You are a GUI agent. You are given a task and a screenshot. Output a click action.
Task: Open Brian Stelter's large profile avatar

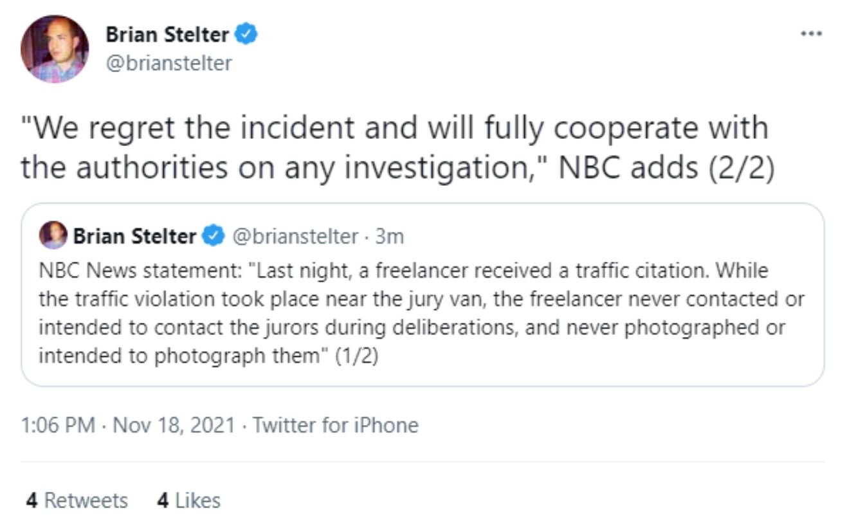[54, 50]
